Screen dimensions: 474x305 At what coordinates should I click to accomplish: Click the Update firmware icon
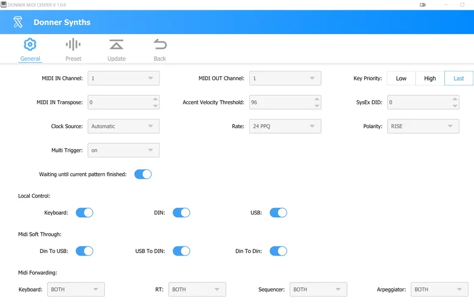point(117,45)
